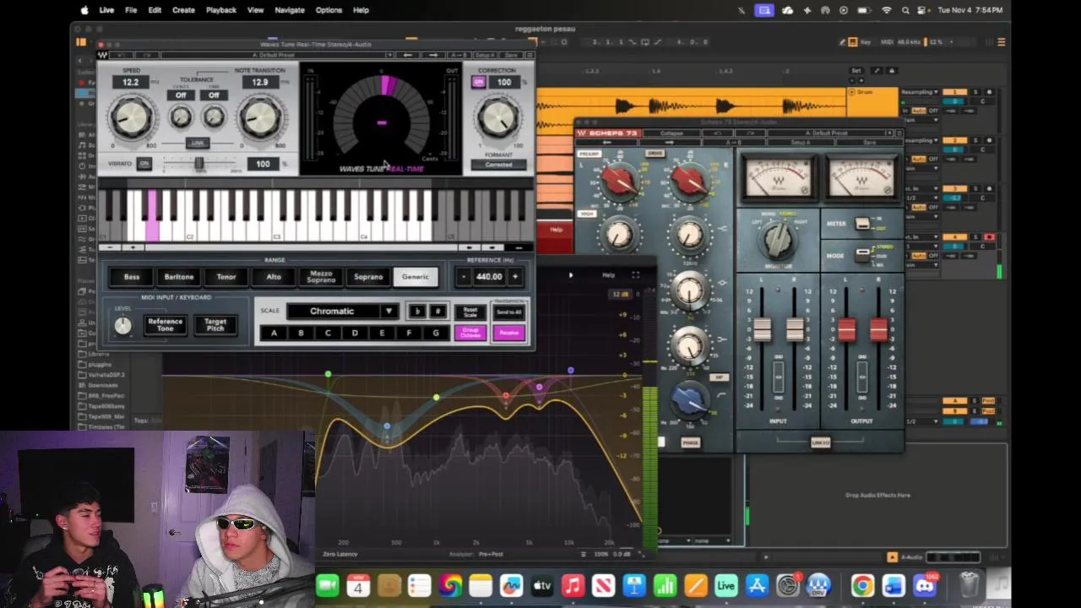Click the Waves logo in Waves Tune

[x=102, y=56]
